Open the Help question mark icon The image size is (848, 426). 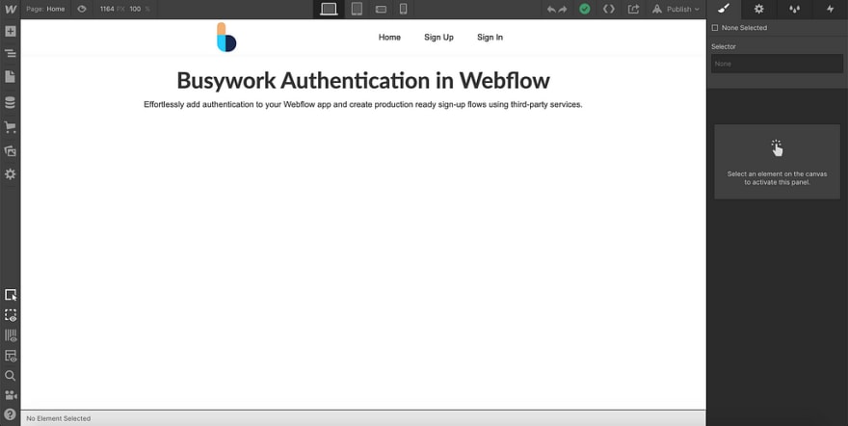11,414
